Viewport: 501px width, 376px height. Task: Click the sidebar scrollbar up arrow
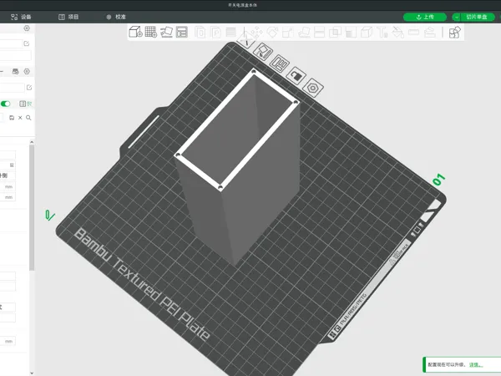pyautogui.click(x=32, y=142)
